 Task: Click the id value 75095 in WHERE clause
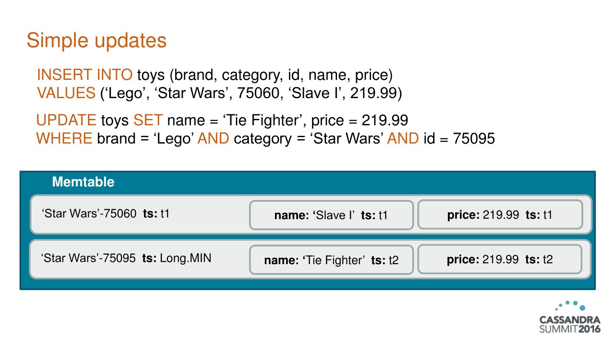click(474, 138)
